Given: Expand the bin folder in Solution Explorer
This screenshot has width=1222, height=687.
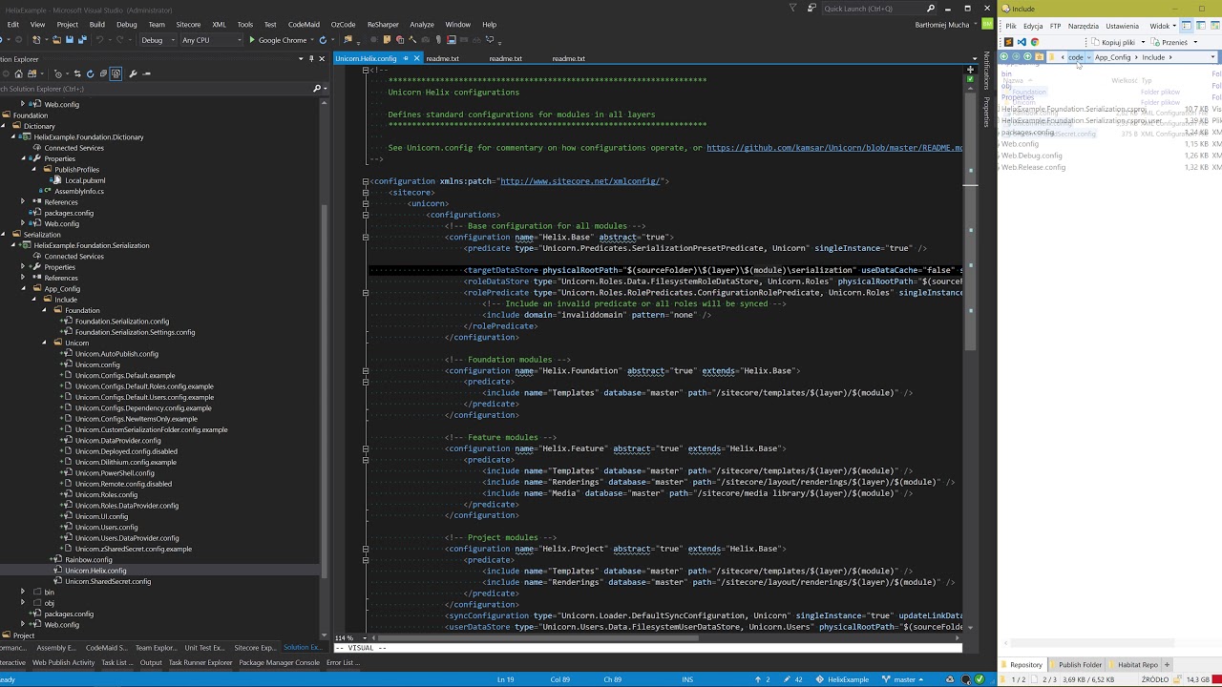Looking at the screenshot, I should point(23,592).
